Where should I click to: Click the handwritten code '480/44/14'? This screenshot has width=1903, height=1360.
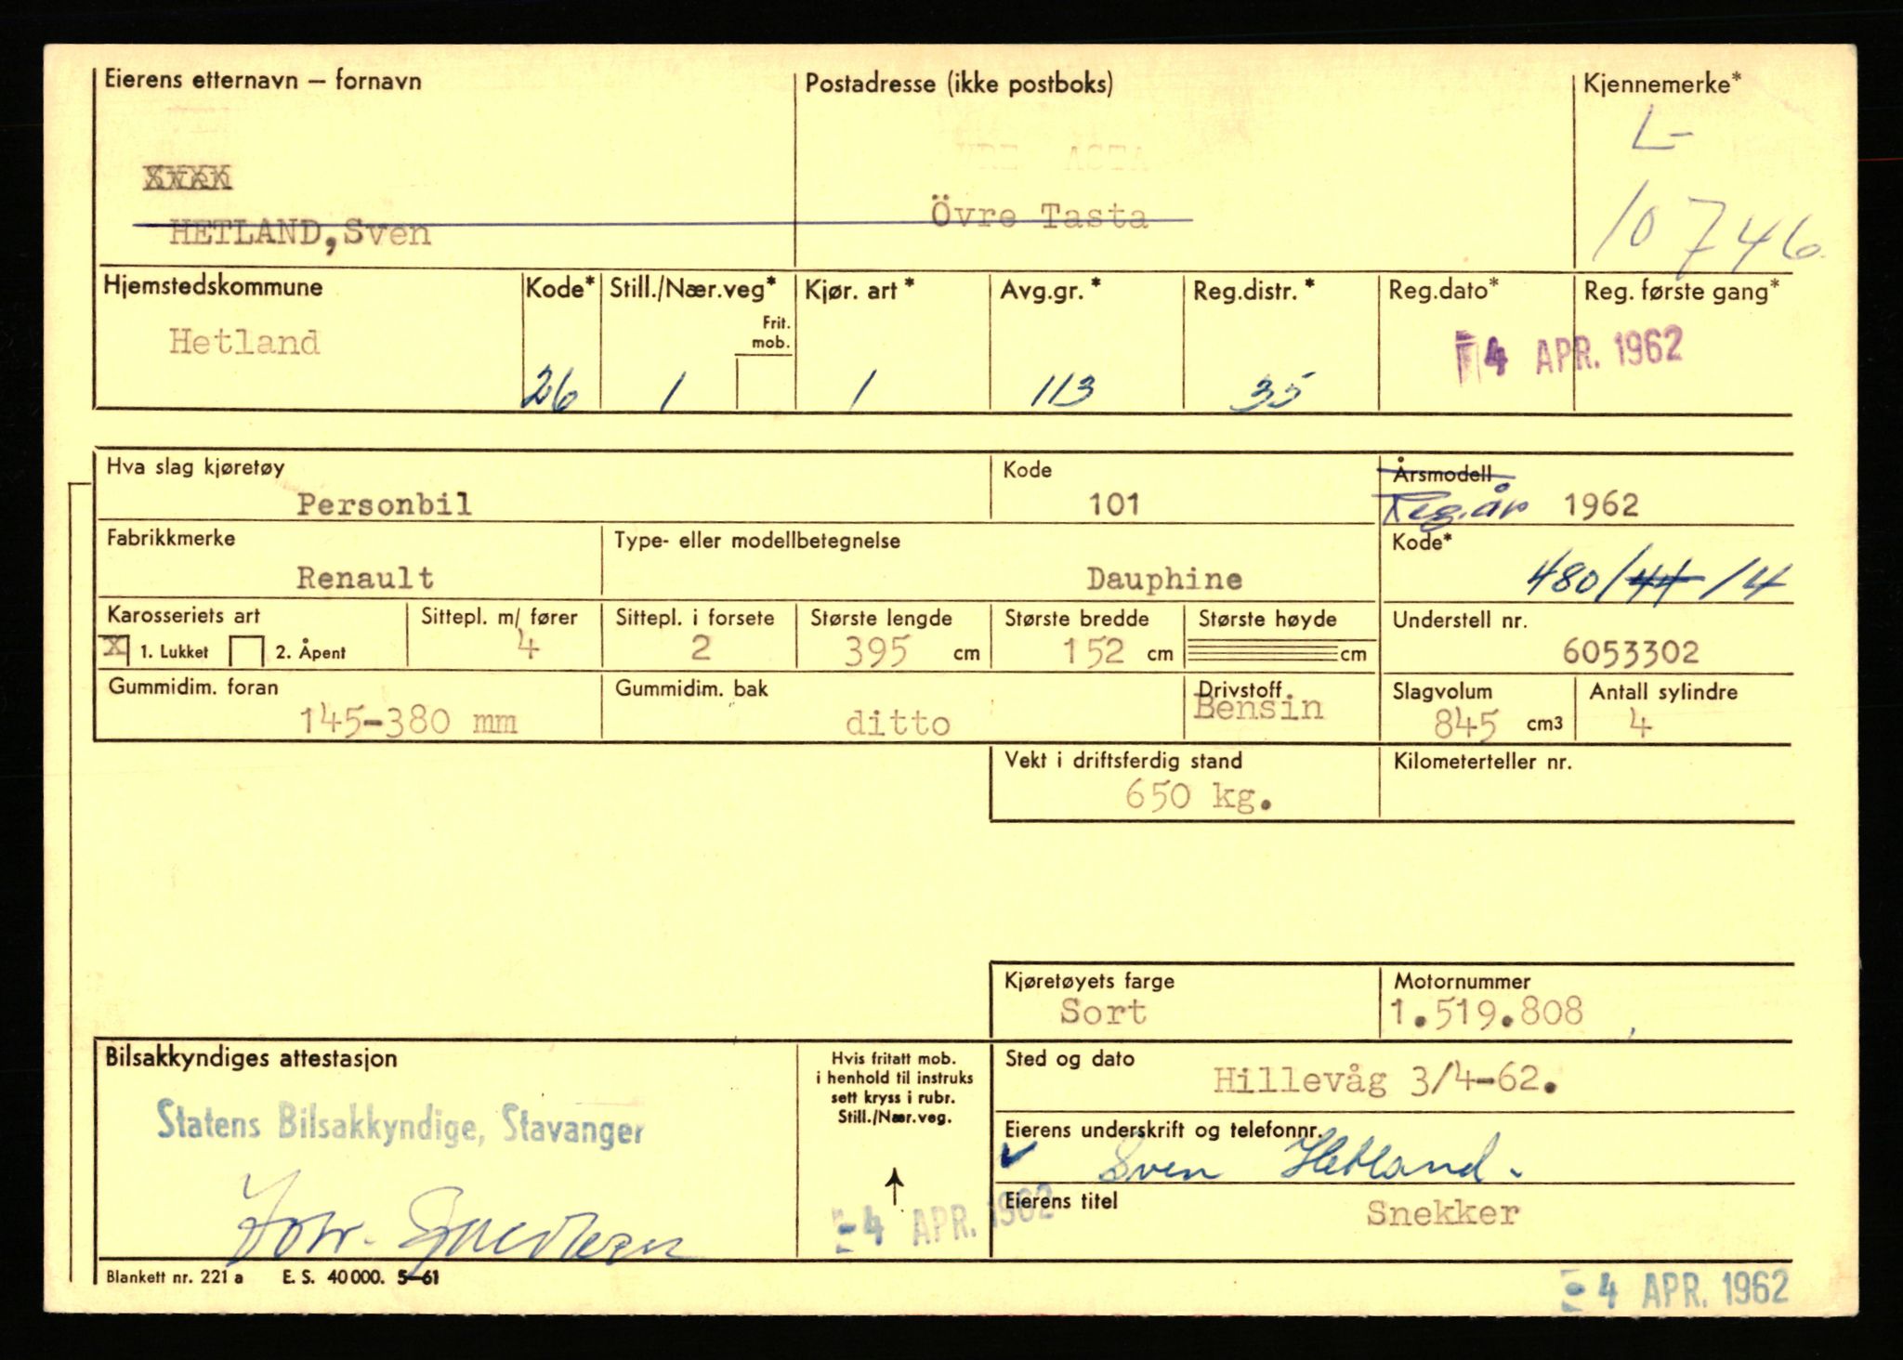click(1659, 580)
